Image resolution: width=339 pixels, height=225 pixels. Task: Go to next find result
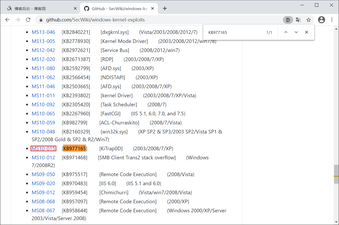pos(296,32)
